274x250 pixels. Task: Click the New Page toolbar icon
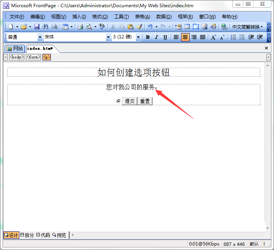point(11,27)
